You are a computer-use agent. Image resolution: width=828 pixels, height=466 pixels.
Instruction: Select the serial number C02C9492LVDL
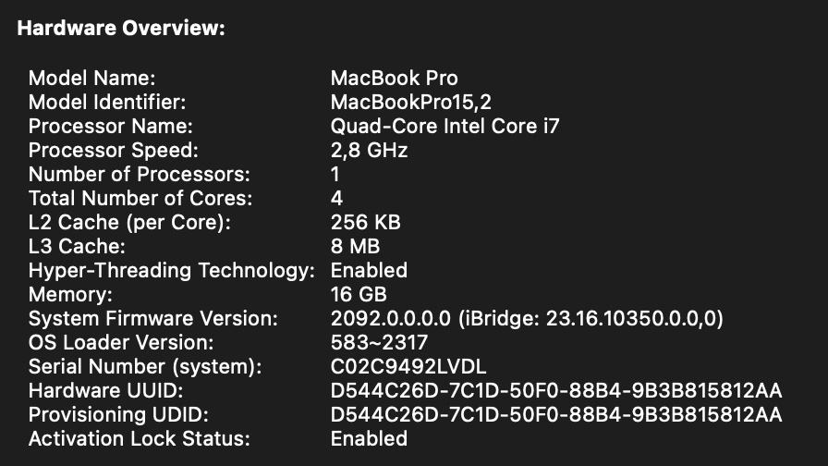(x=408, y=366)
